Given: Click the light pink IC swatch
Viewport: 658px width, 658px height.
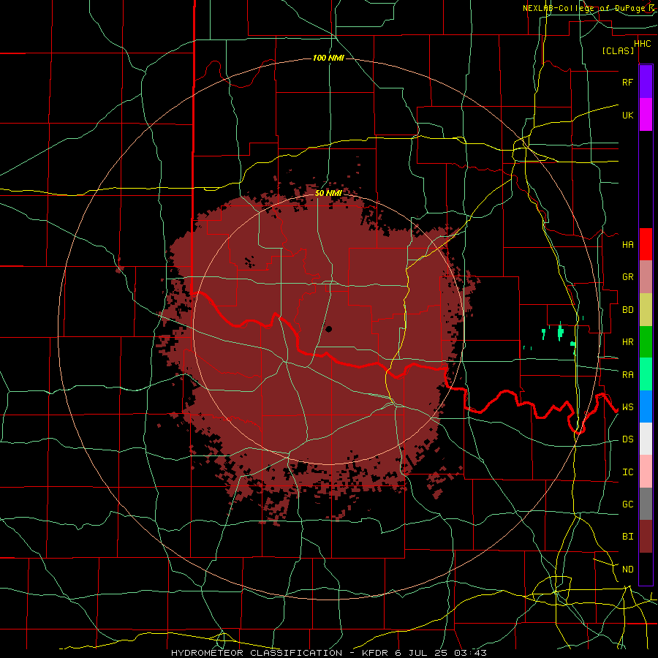Looking at the screenshot, I should click(646, 472).
